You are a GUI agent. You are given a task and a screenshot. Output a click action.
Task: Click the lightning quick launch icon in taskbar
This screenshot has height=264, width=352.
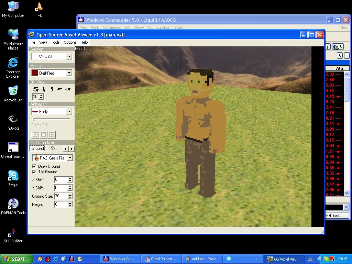coord(40,259)
